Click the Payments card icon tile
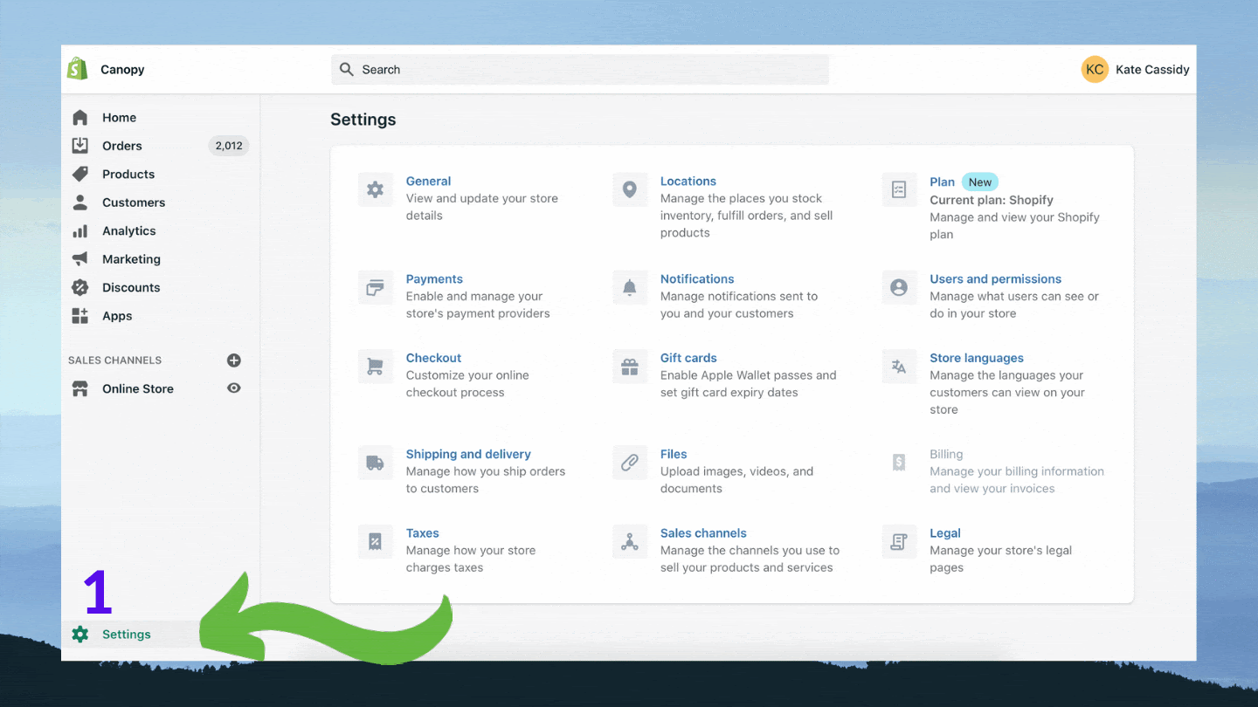The width and height of the screenshot is (1258, 707). (x=375, y=287)
